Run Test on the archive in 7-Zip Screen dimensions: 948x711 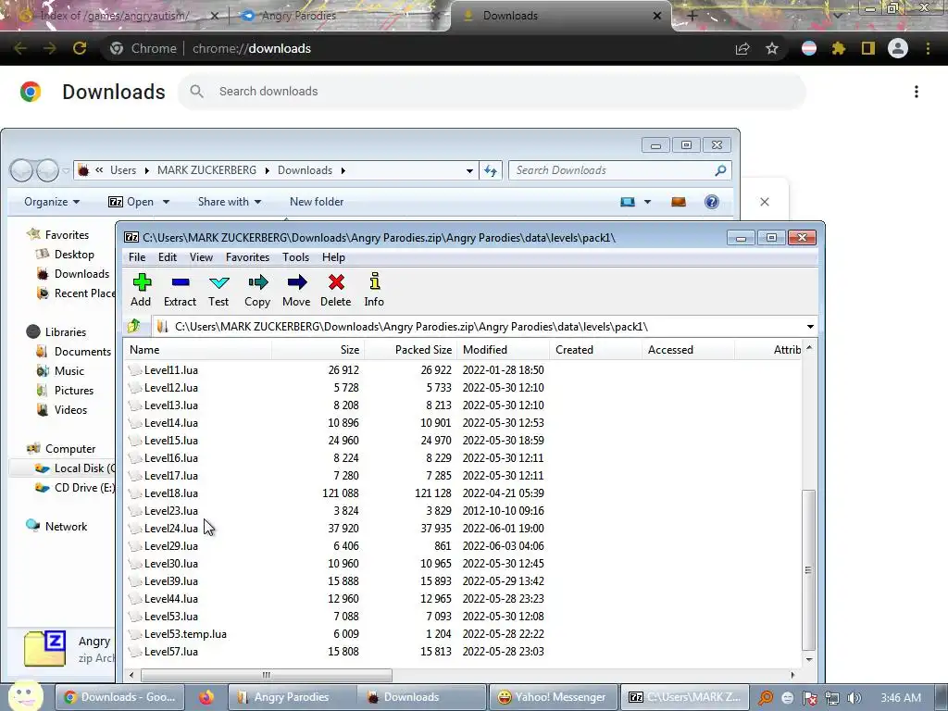pos(218,290)
